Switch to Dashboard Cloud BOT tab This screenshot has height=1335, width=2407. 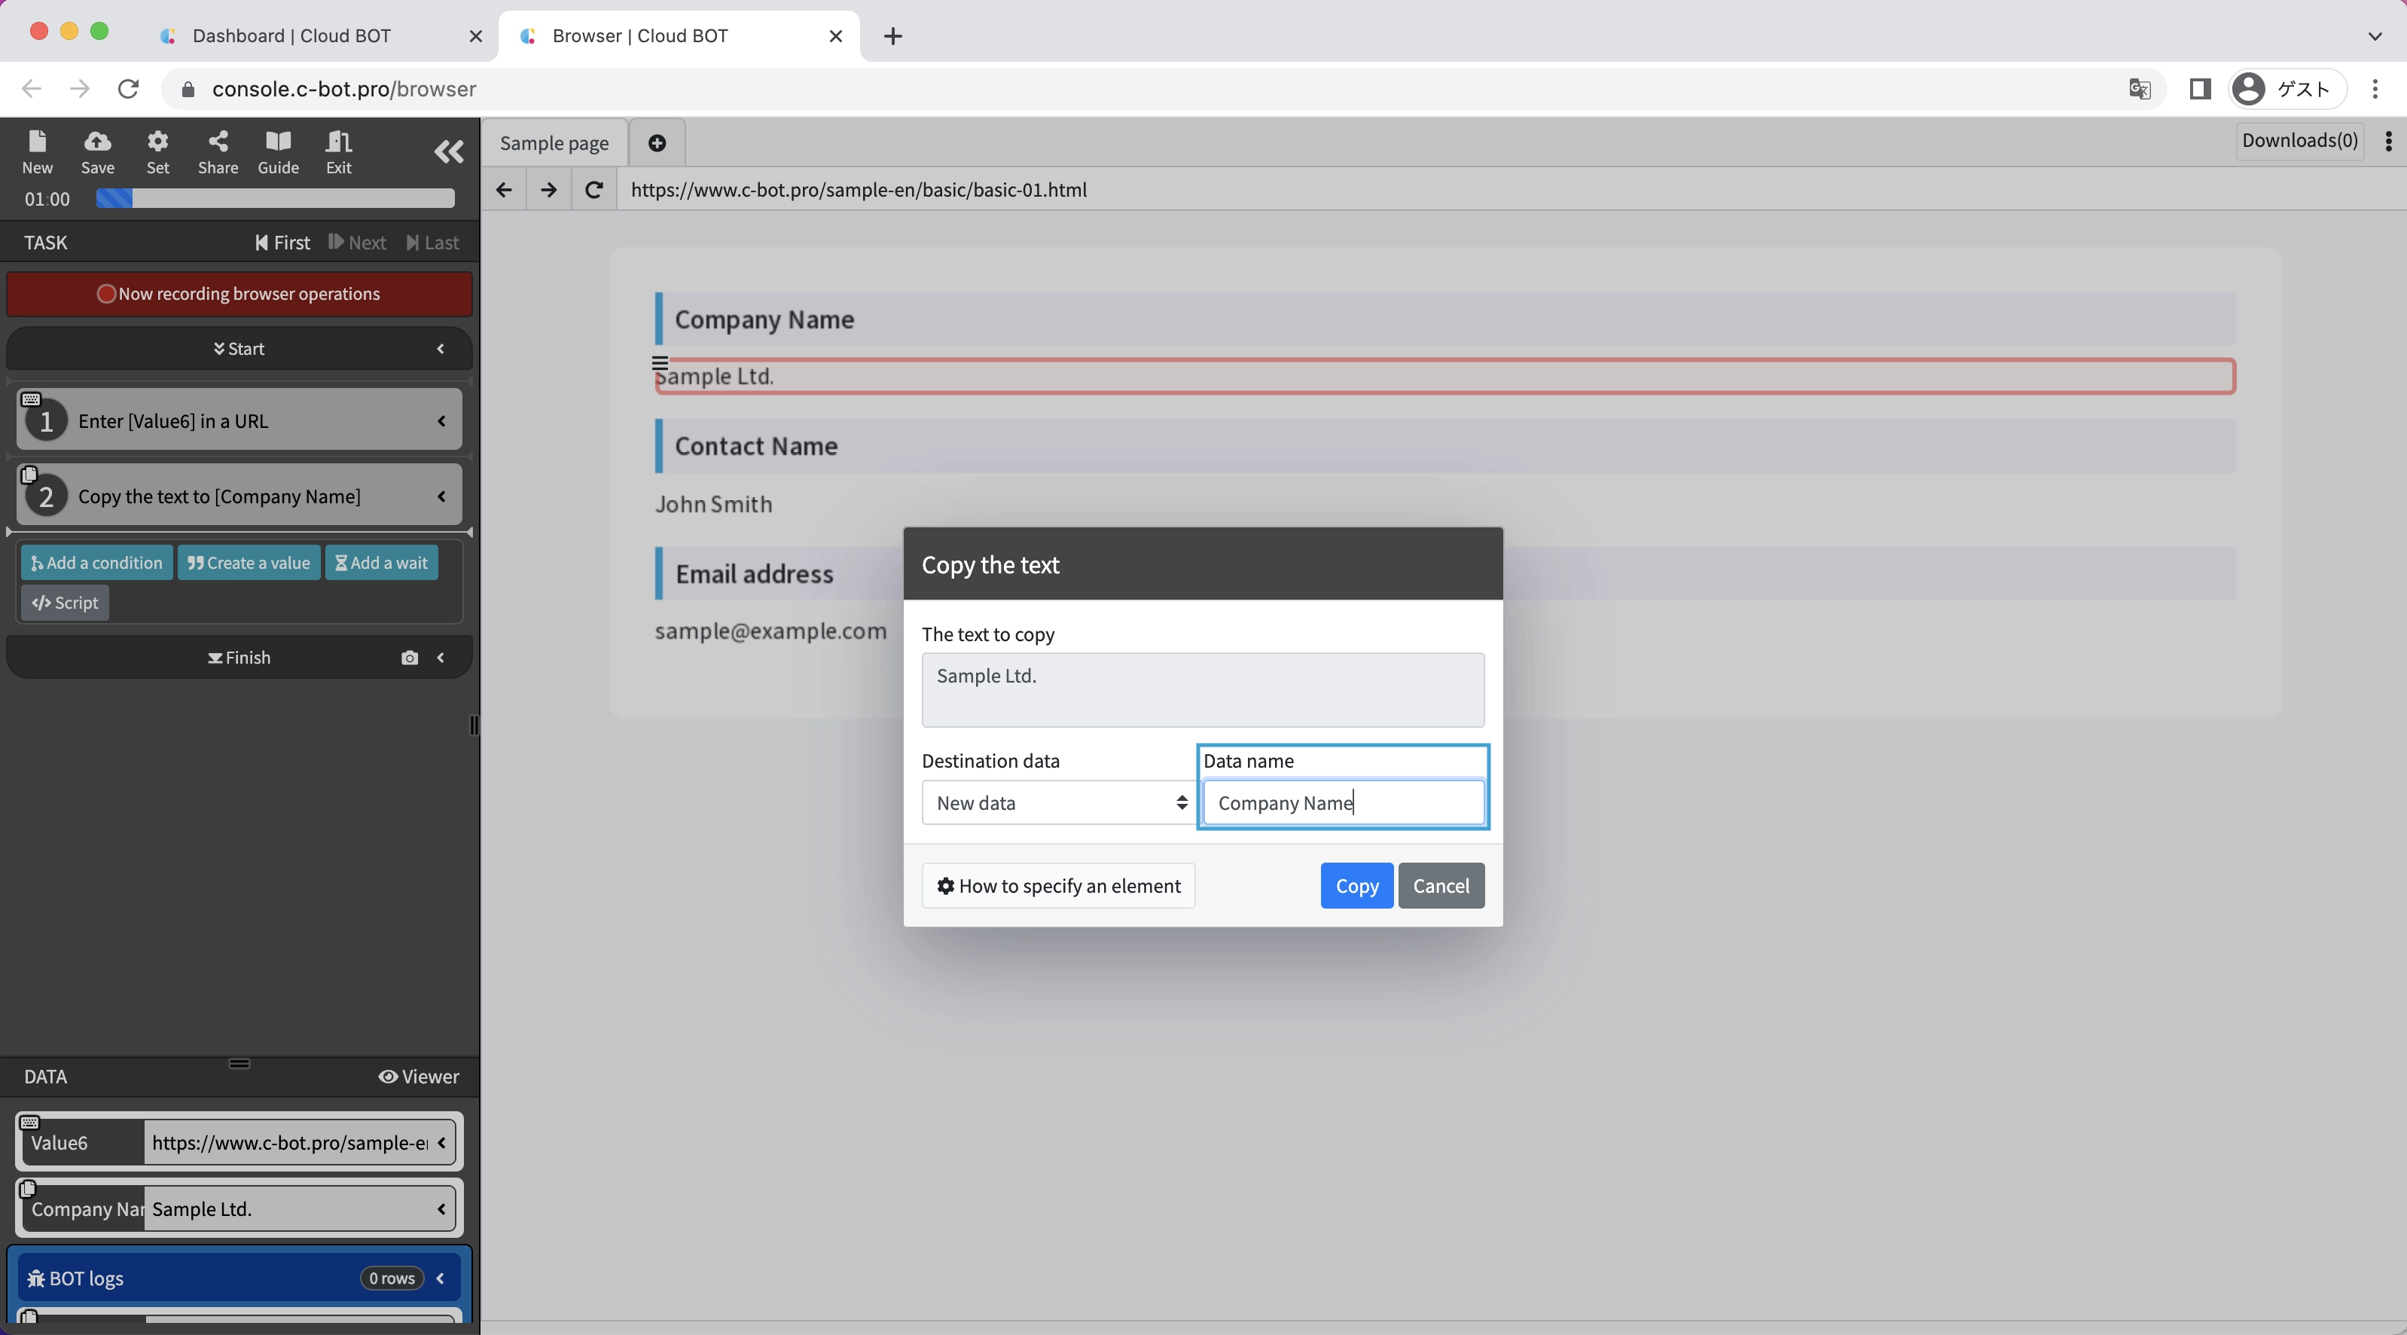click(291, 35)
